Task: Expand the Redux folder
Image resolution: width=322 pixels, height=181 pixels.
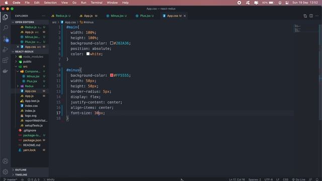Action: 29,86
